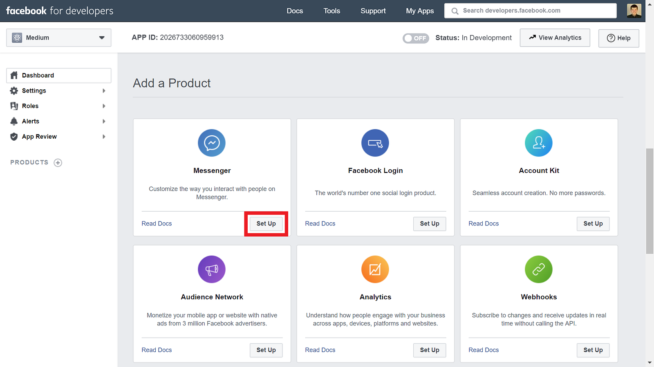Open the Support menu

(x=373, y=11)
